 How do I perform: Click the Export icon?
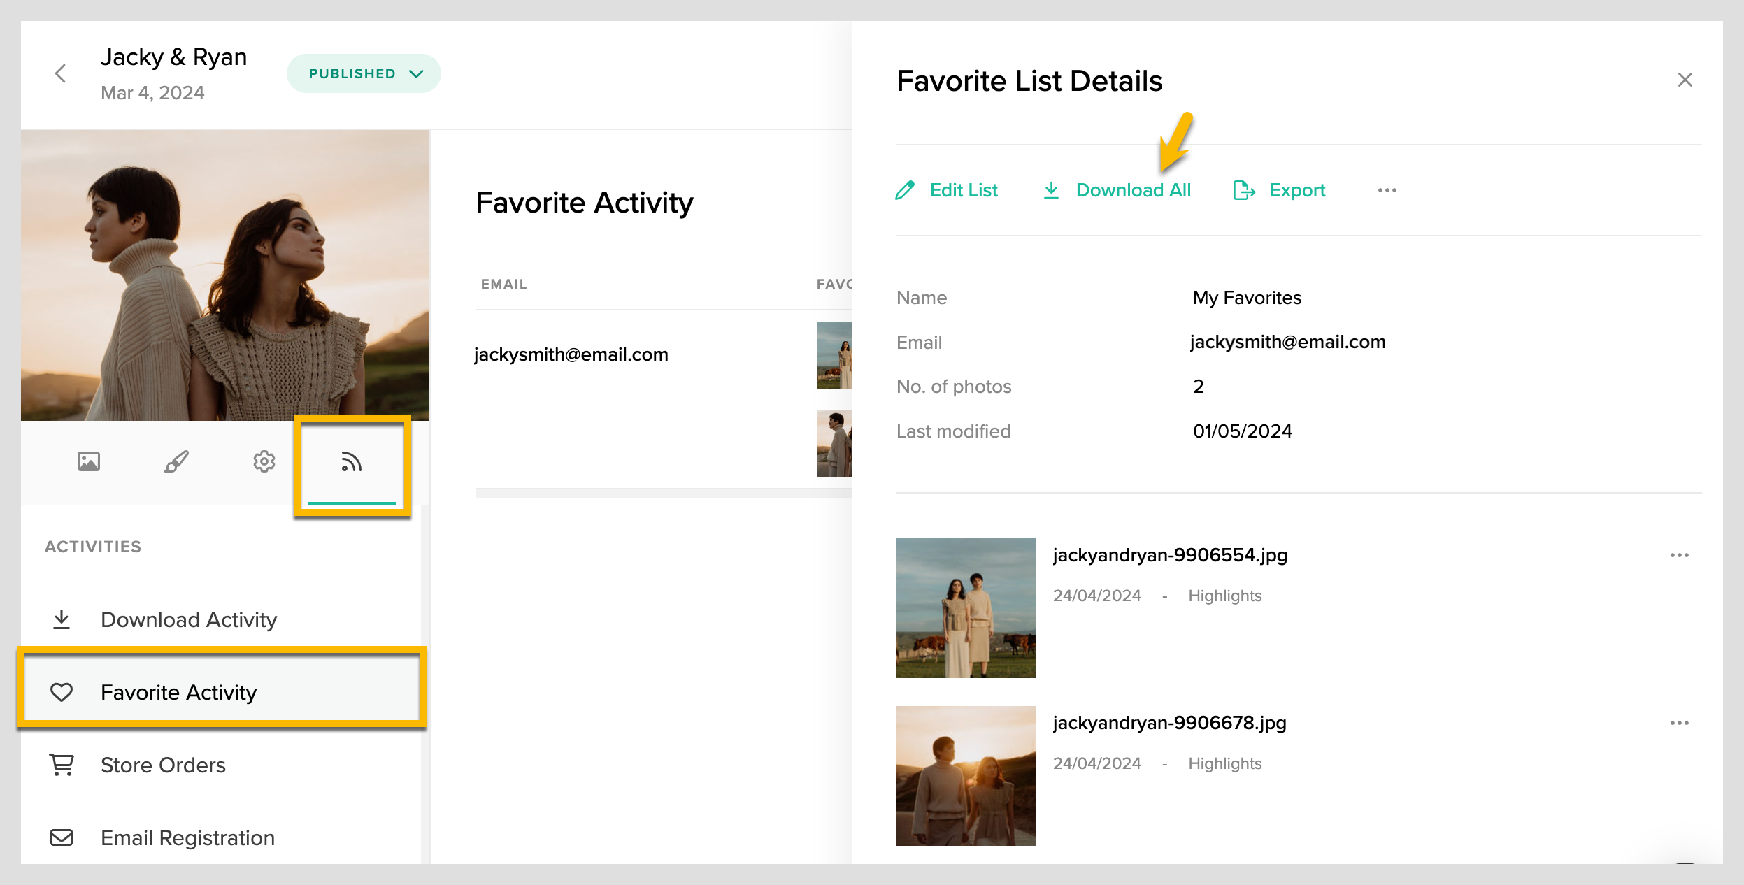1243,190
